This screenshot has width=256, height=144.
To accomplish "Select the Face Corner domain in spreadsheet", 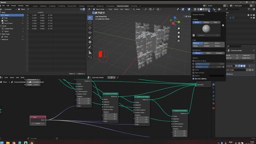I will coord(12,23).
